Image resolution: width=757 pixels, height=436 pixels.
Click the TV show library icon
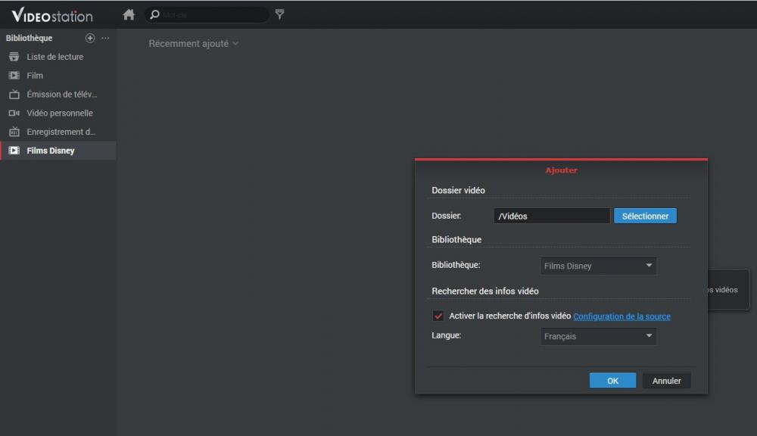(x=14, y=95)
